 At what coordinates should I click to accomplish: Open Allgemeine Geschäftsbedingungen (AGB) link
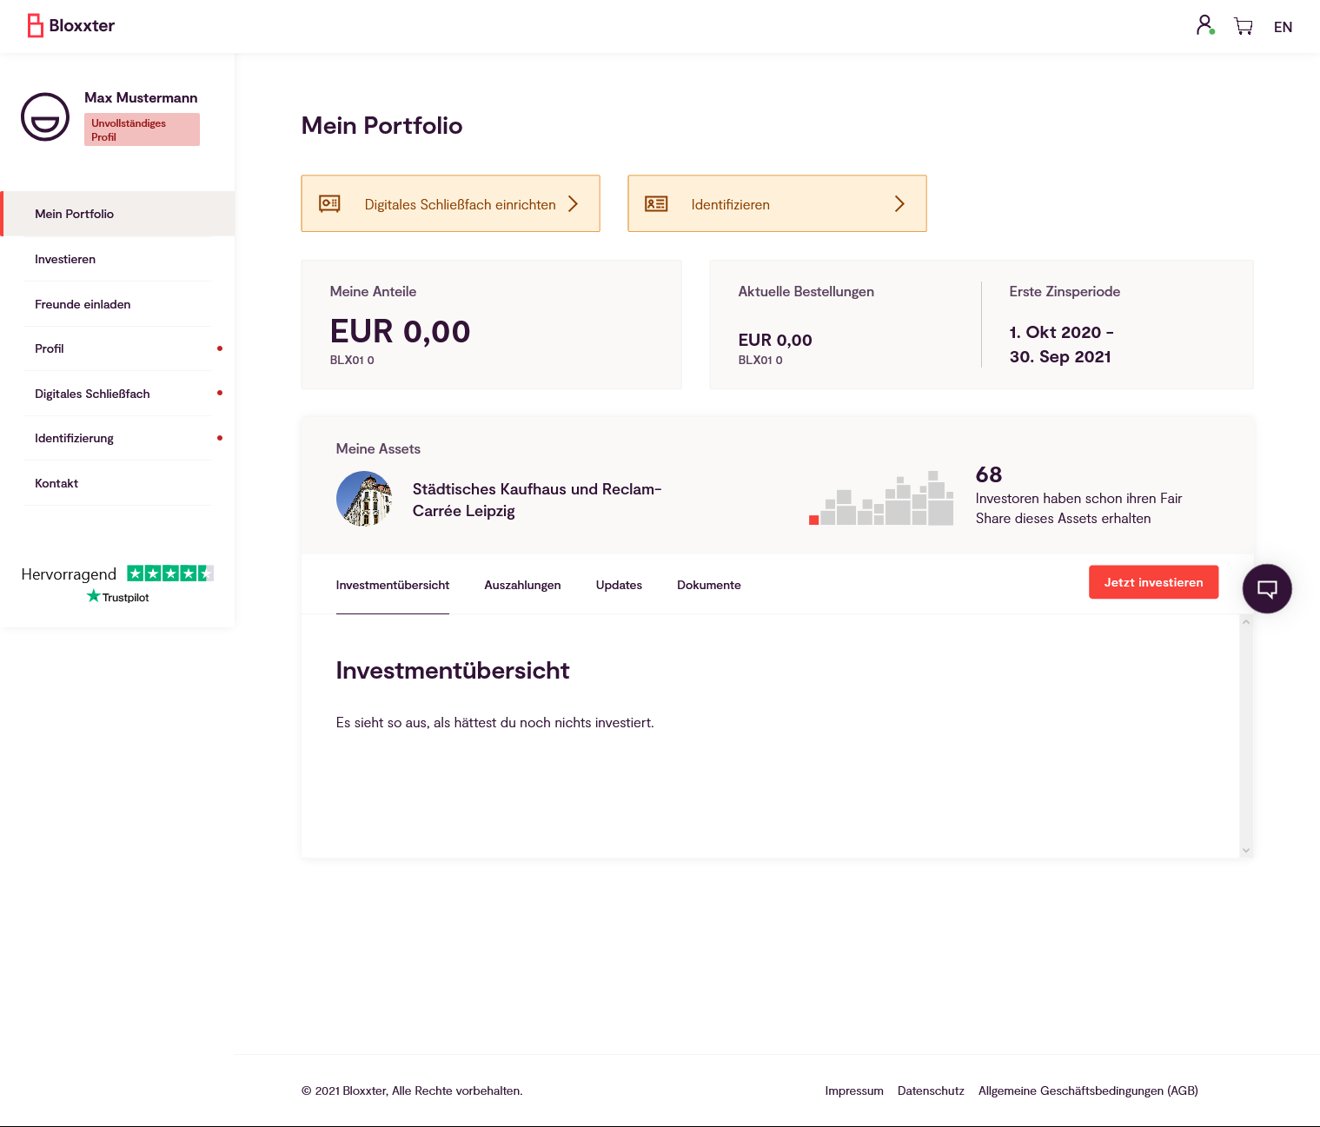[x=1088, y=1091]
